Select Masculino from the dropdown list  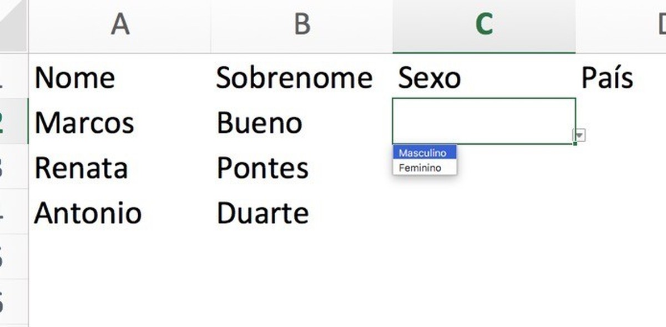coord(425,153)
